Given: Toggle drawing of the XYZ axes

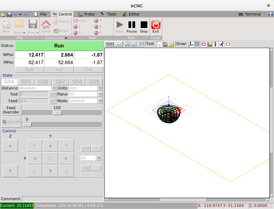Looking at the screenshot, I should click(191, 44).
